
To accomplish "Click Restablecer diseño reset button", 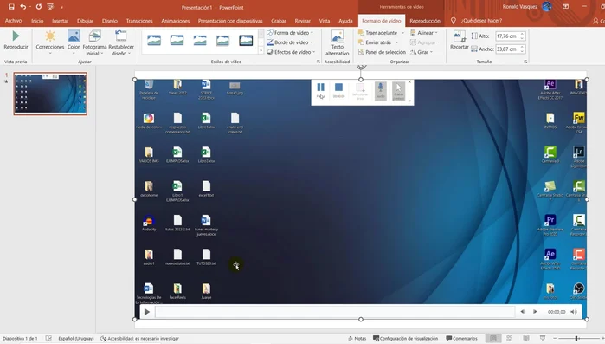I will (121, 42).
